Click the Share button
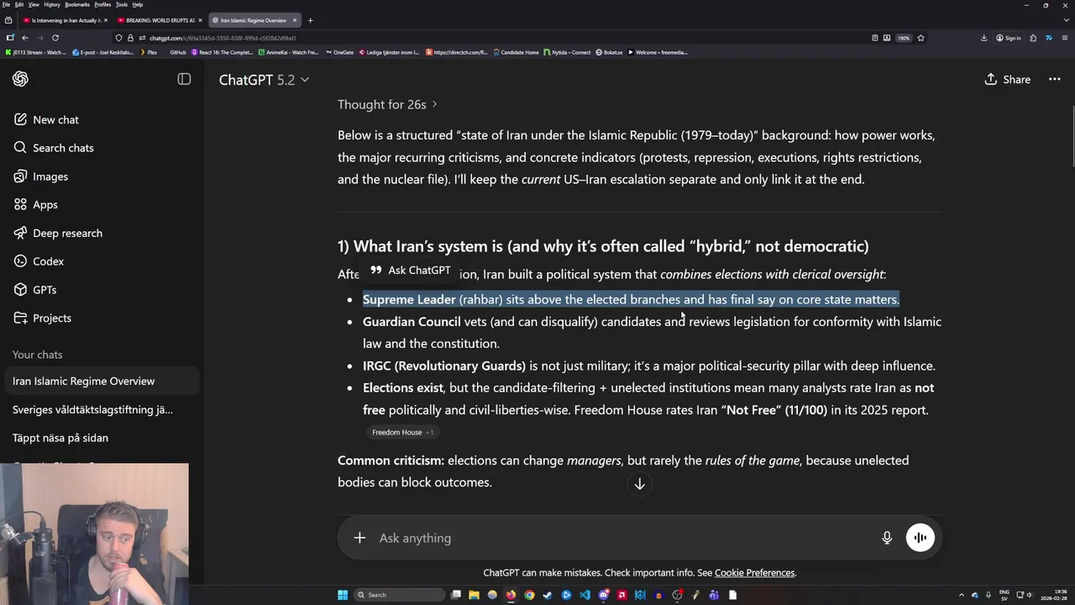This screenshot has width=1075, height=605. pos(1007,79)
